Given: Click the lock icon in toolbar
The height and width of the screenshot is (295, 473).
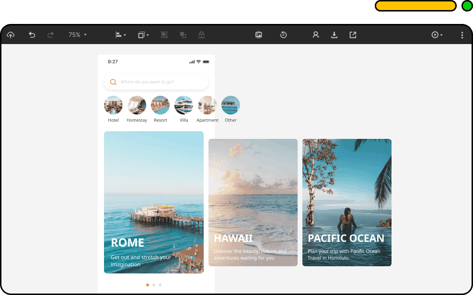Looking at the screenshot, I should point(201,35).
